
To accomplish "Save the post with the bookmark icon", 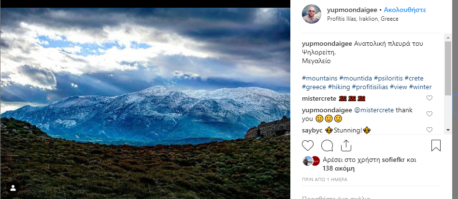I will point(435,145).
